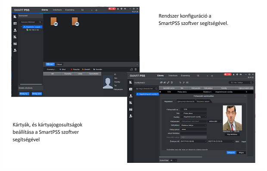Screen dimensions: 267x171
Task: Collapse the device group tree in upper-left window
Action: pos(21,27)
